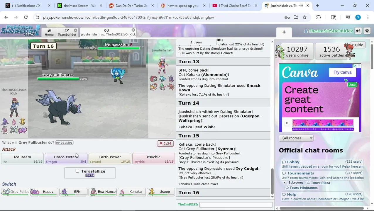This screenshot has width=374, height=211.
Task: Switch to theimsos Stream browser tab
Action: click(79, 6)
